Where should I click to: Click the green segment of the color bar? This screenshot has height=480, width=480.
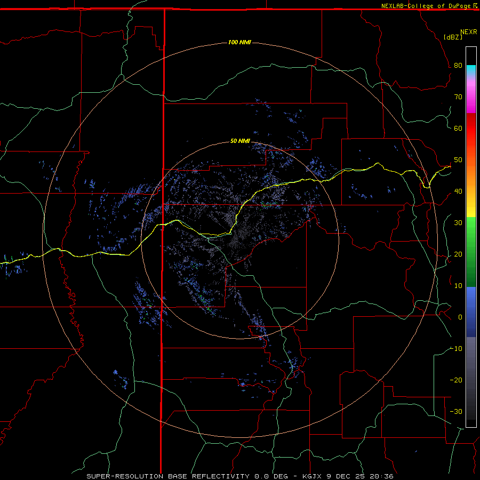click(x=471, y=252)
